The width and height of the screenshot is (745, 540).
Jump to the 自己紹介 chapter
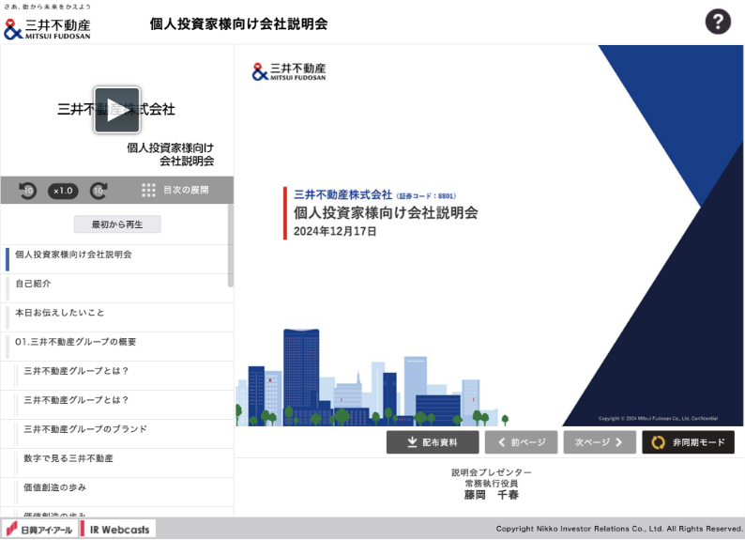pyautogui.click(x=116, y=288)
